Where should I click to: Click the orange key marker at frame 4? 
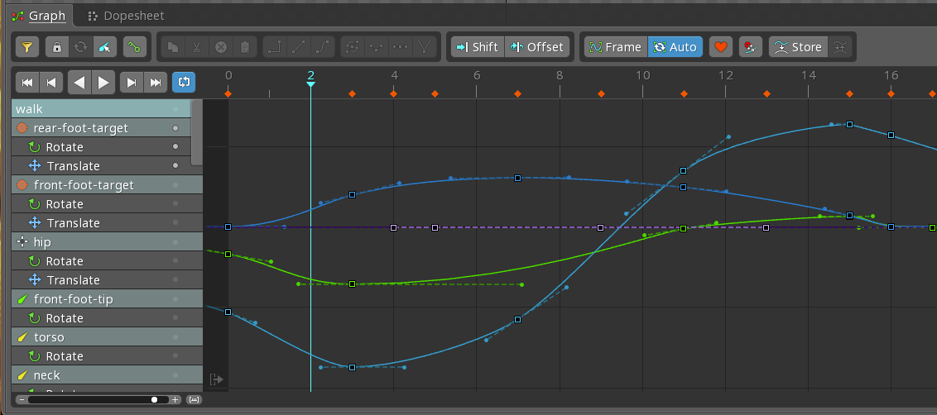tap(394, 93)
